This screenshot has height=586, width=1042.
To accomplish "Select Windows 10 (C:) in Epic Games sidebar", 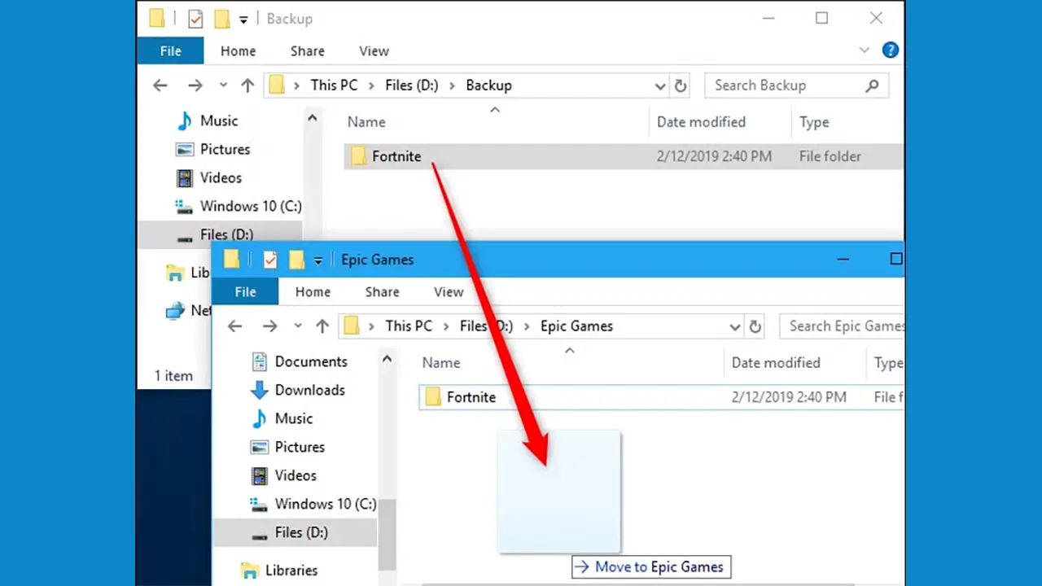I will tap(313, 504).
